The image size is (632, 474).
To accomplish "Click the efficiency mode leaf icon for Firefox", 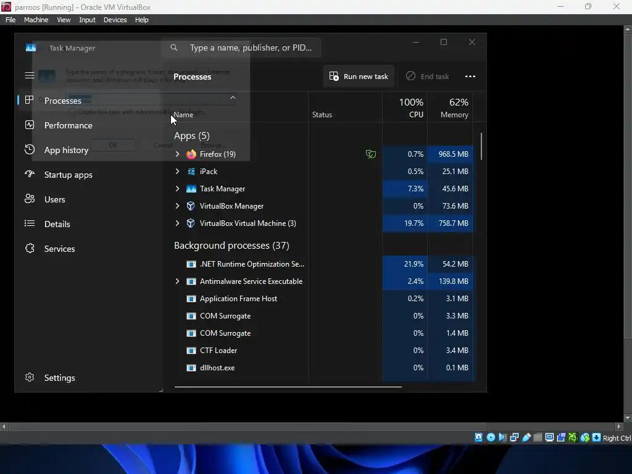I will (x=370, y=154).
